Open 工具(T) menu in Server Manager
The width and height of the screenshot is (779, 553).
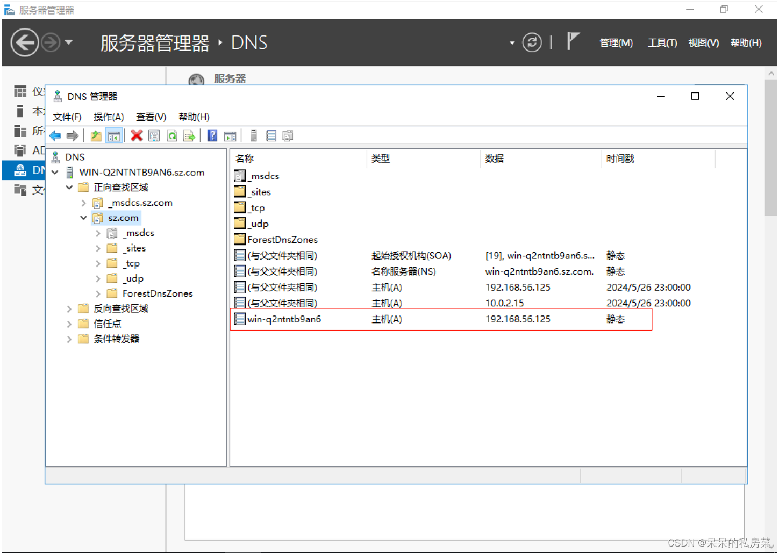[662, 42]
